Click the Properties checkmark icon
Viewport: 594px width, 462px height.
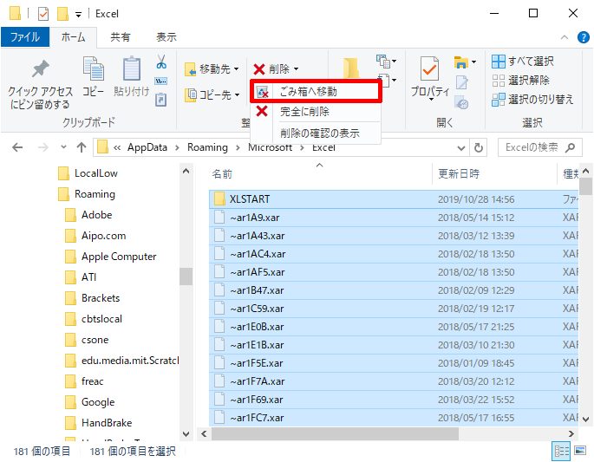(429, 68)
